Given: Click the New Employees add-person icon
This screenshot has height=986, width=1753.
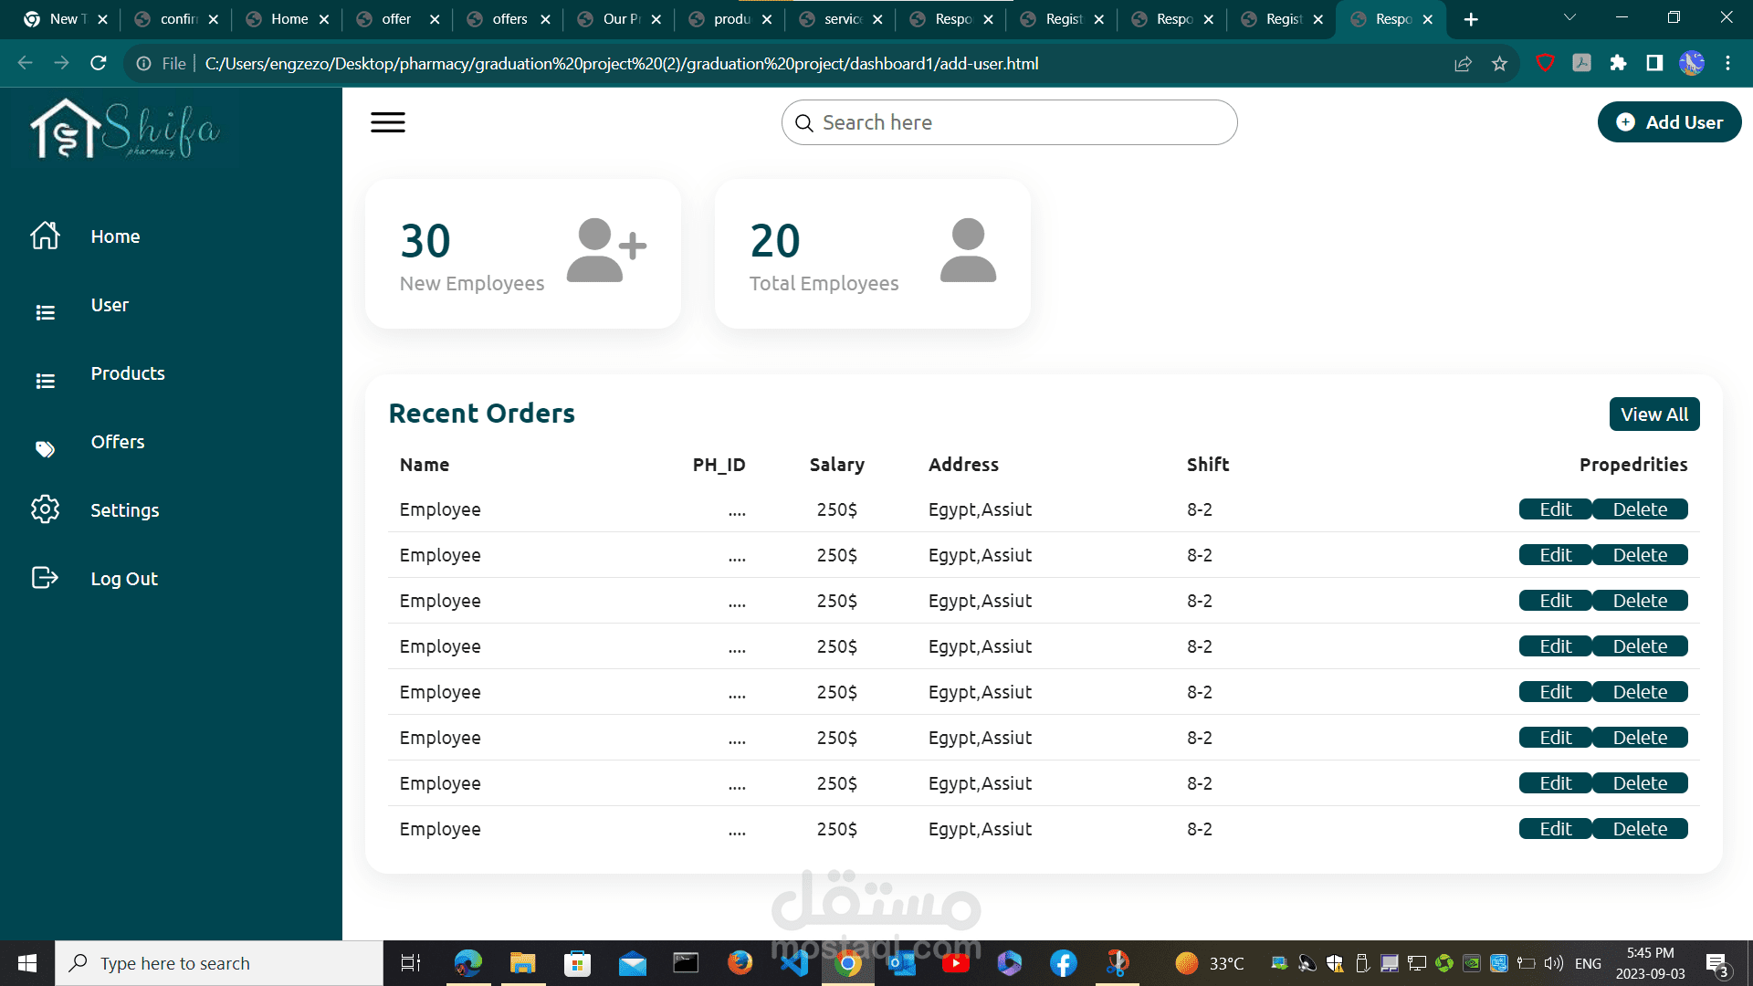Looking at the screenshot, I should (x=605, y=250).
